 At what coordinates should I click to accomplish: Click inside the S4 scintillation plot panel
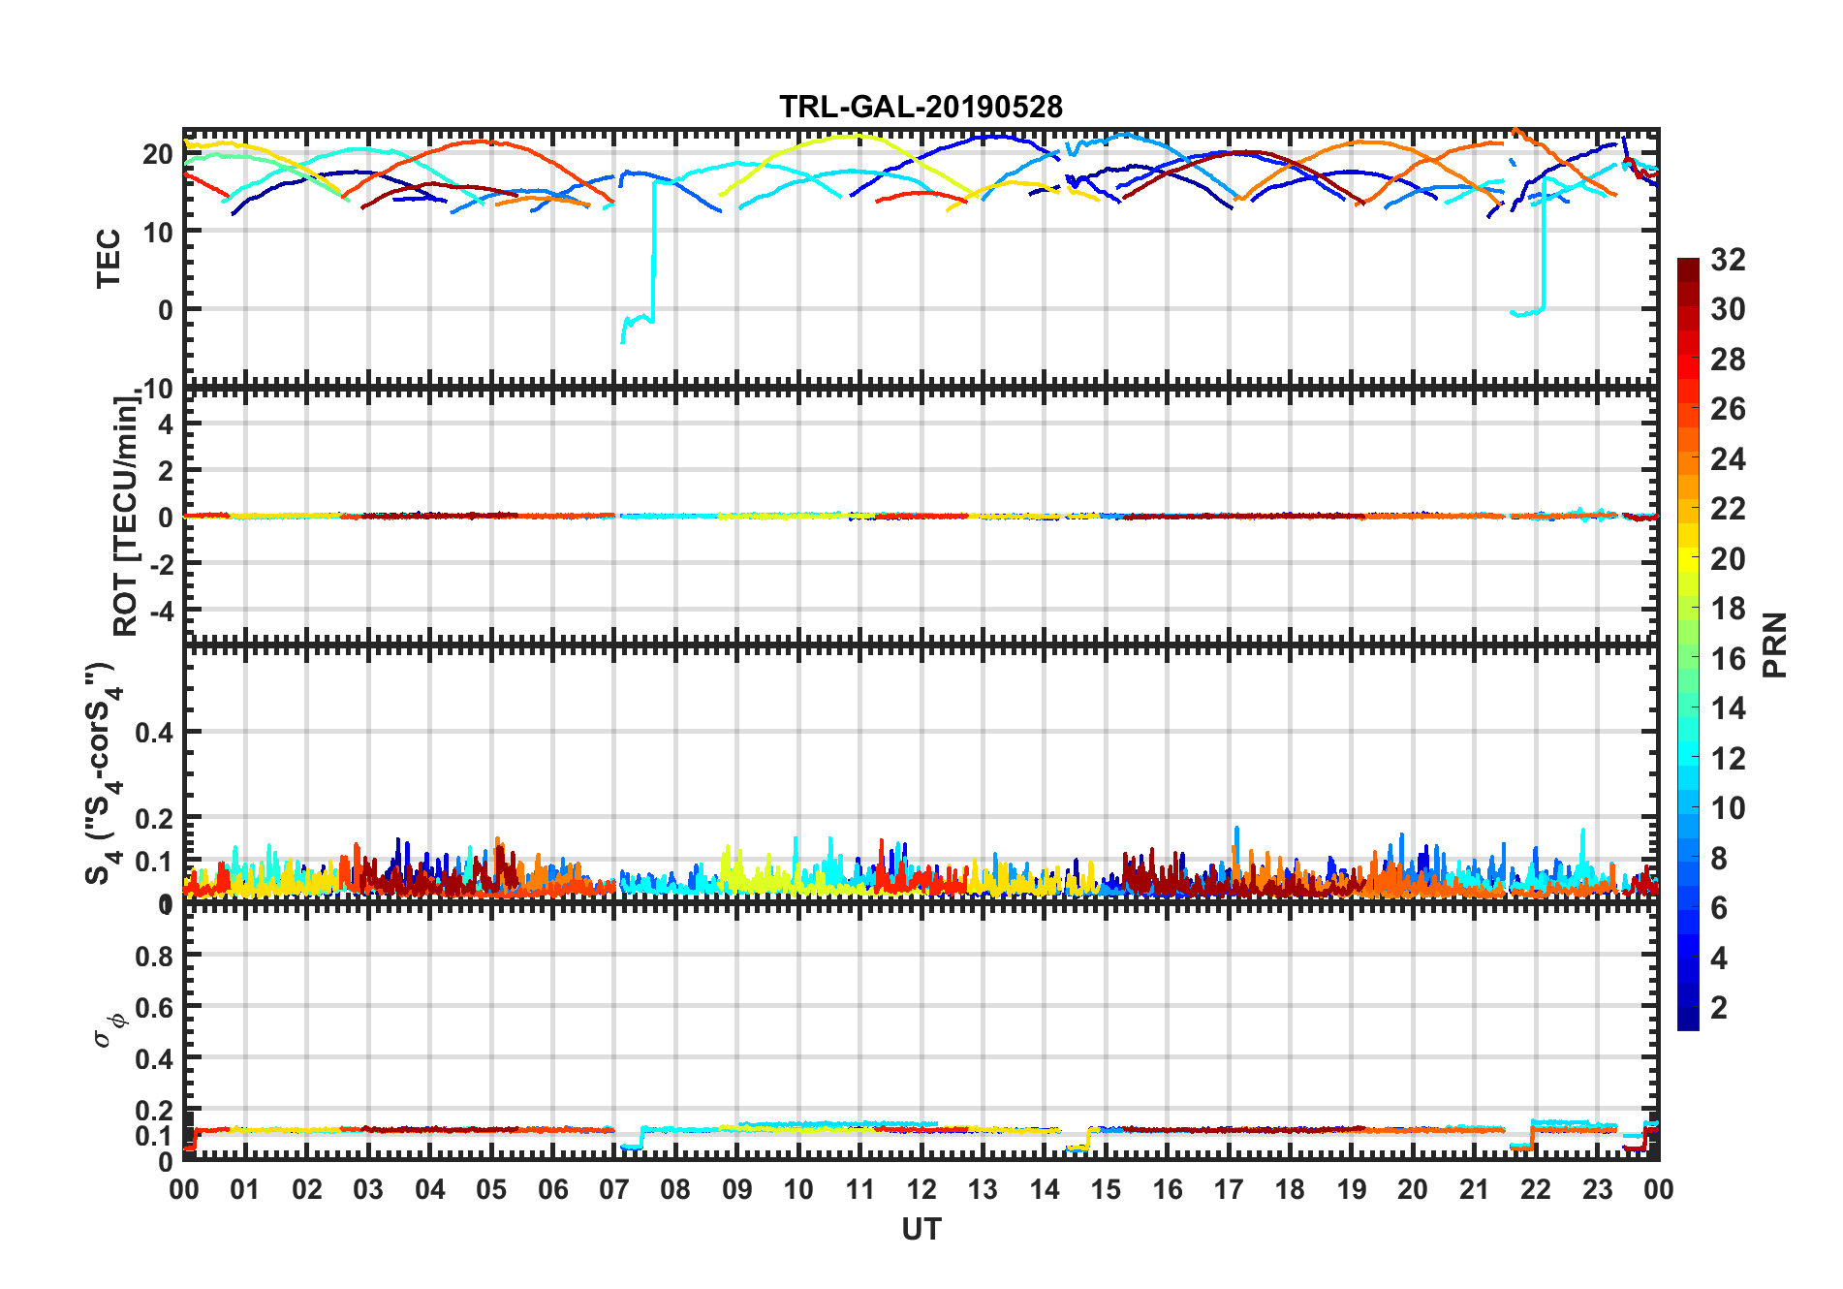pyautogui.click(x=921, y=773)
